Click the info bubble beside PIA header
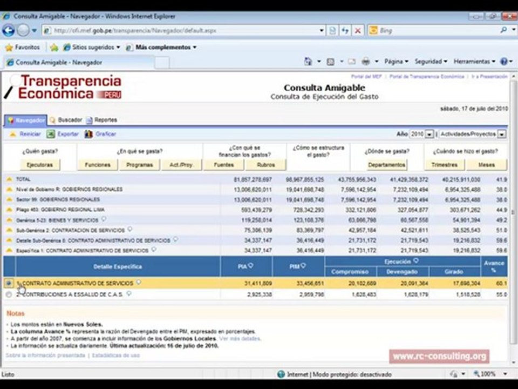This screenshot has height=389, width=518. click(x=251, y=265)
